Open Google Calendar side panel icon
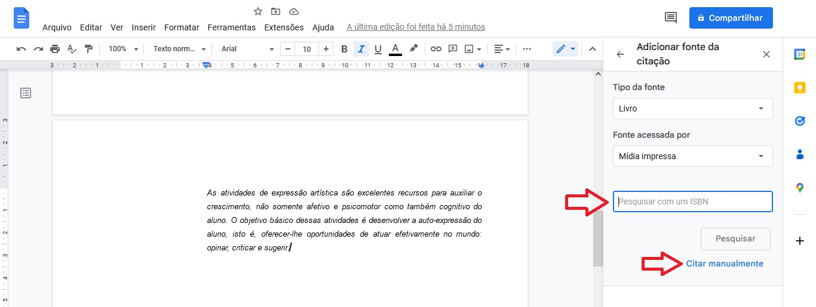The height and width of the screenshot is (307, 816). pyautogui.click(x=799, y=54)
